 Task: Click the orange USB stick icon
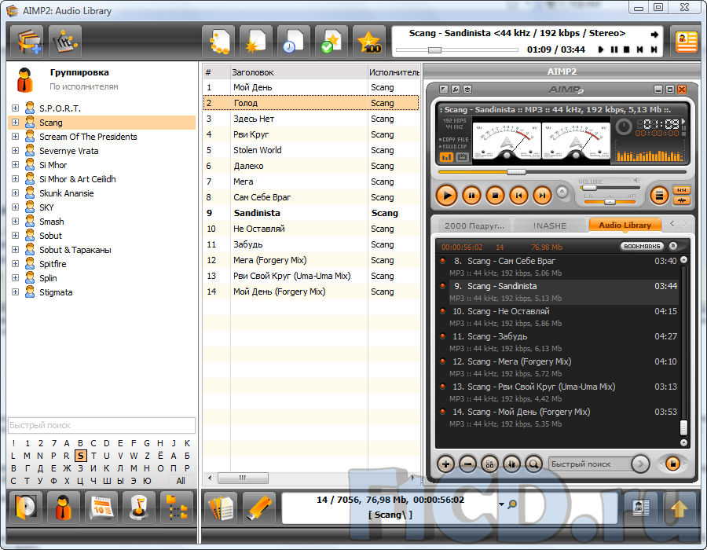(258, 508)
